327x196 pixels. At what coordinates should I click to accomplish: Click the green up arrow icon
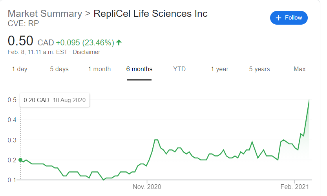coord(119,42)
